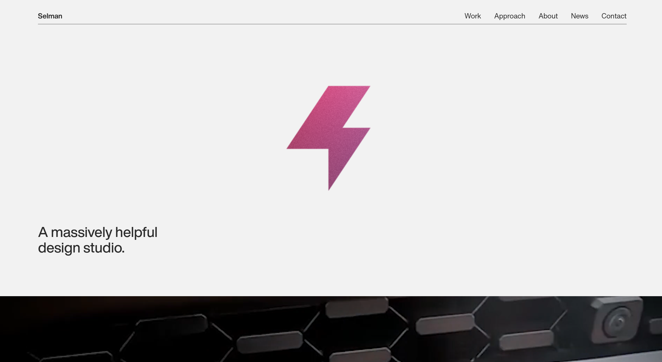Open the Work page
This screenshot has width=662, height=362.
click(473, 16)
